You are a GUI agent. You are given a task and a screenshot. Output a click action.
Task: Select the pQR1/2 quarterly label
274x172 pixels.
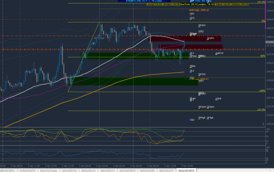coord(219,53)
